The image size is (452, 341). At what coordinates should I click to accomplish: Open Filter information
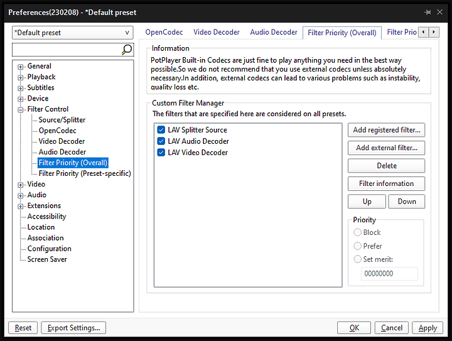coord(386,183)
